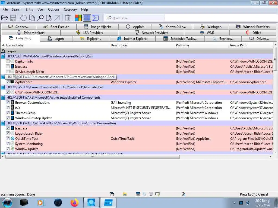Open Firefox from the taskbar
This screenshot has height=208, width=278.
pyautogui.click(x=74, y=203)
